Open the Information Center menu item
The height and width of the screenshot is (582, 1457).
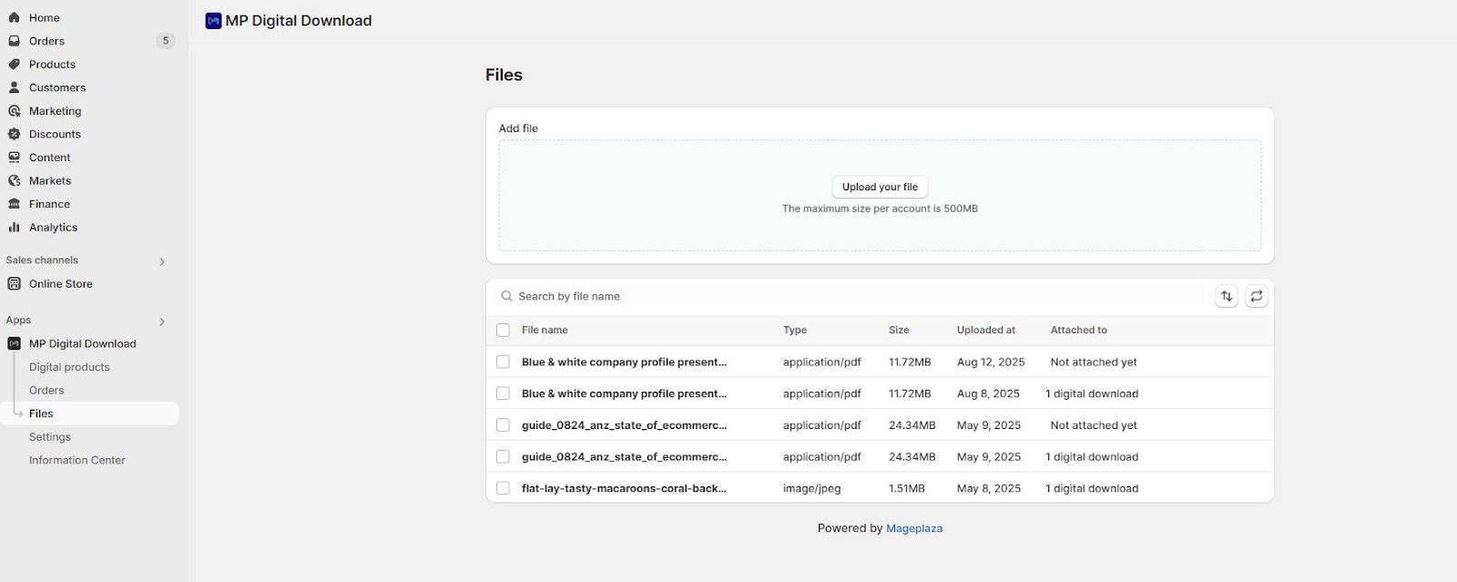pyautogui.click(x=77, y=461)
